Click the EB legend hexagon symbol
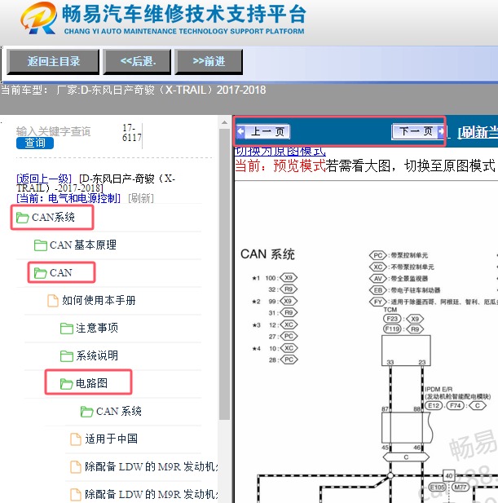 [378, 291]
